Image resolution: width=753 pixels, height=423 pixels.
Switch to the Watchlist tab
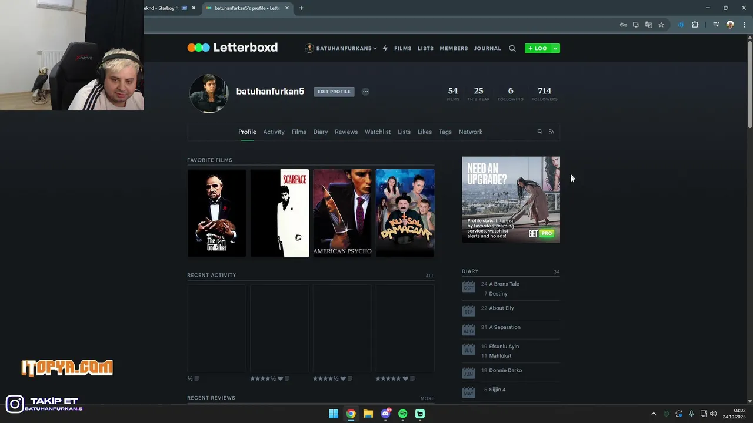click(378, 132)
